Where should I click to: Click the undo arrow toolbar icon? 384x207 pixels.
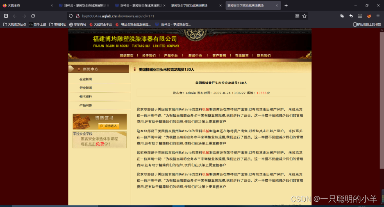pyautogui.click(x=351, y=16)
